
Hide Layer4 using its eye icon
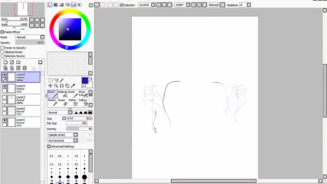[5, 86]
